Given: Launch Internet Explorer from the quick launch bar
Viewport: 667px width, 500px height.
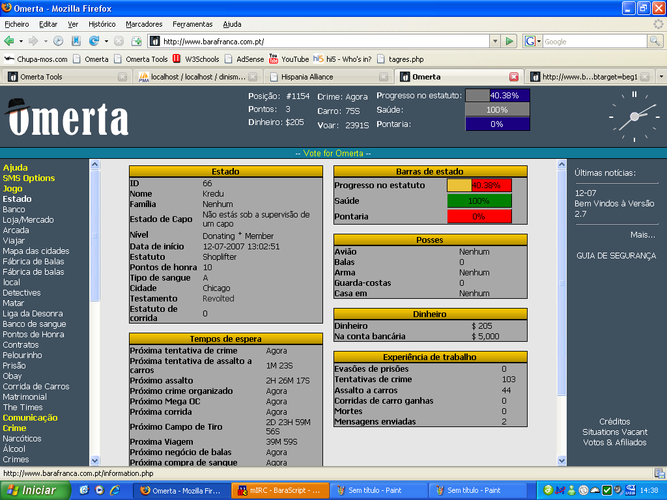Looking at the screenshot, I should point(115,490).
